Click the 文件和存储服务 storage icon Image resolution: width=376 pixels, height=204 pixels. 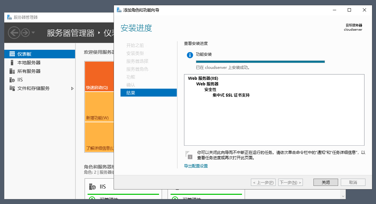(12, 88)
